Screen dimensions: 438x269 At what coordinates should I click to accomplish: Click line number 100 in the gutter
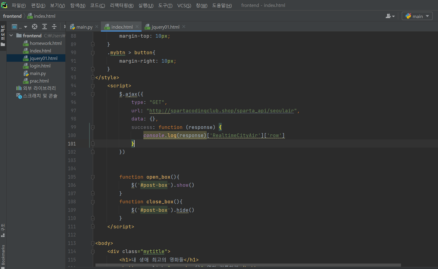coord(72,135)
